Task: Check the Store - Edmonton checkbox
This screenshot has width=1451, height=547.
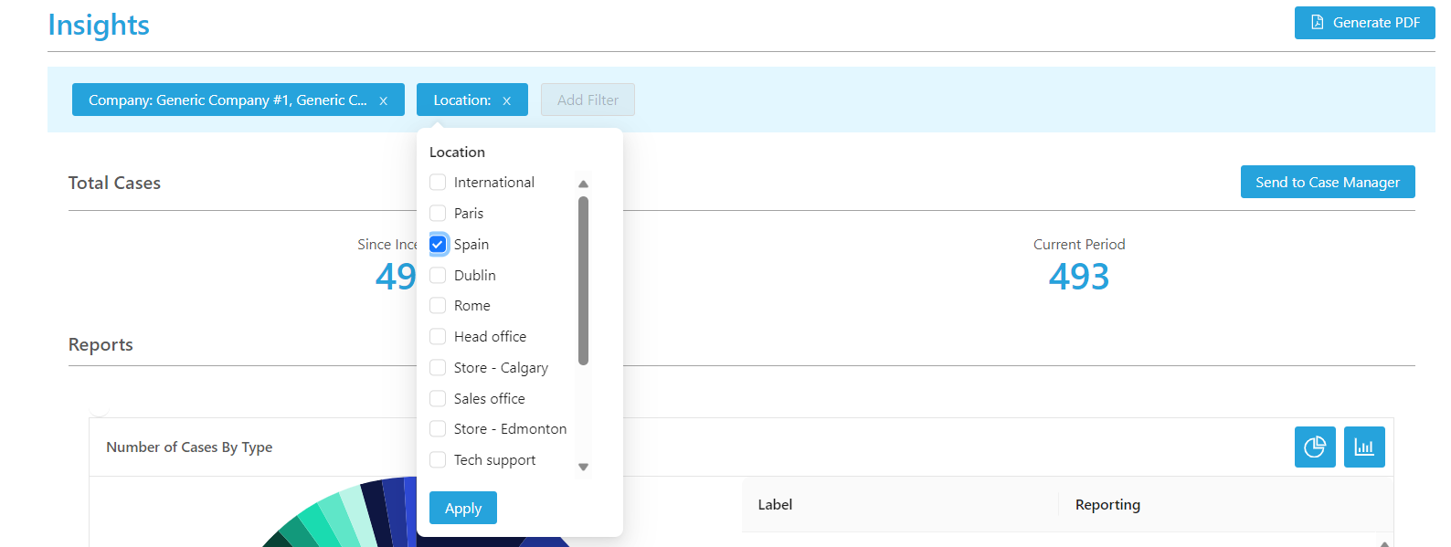Action: pyautogui.click(x=438, y=429)
